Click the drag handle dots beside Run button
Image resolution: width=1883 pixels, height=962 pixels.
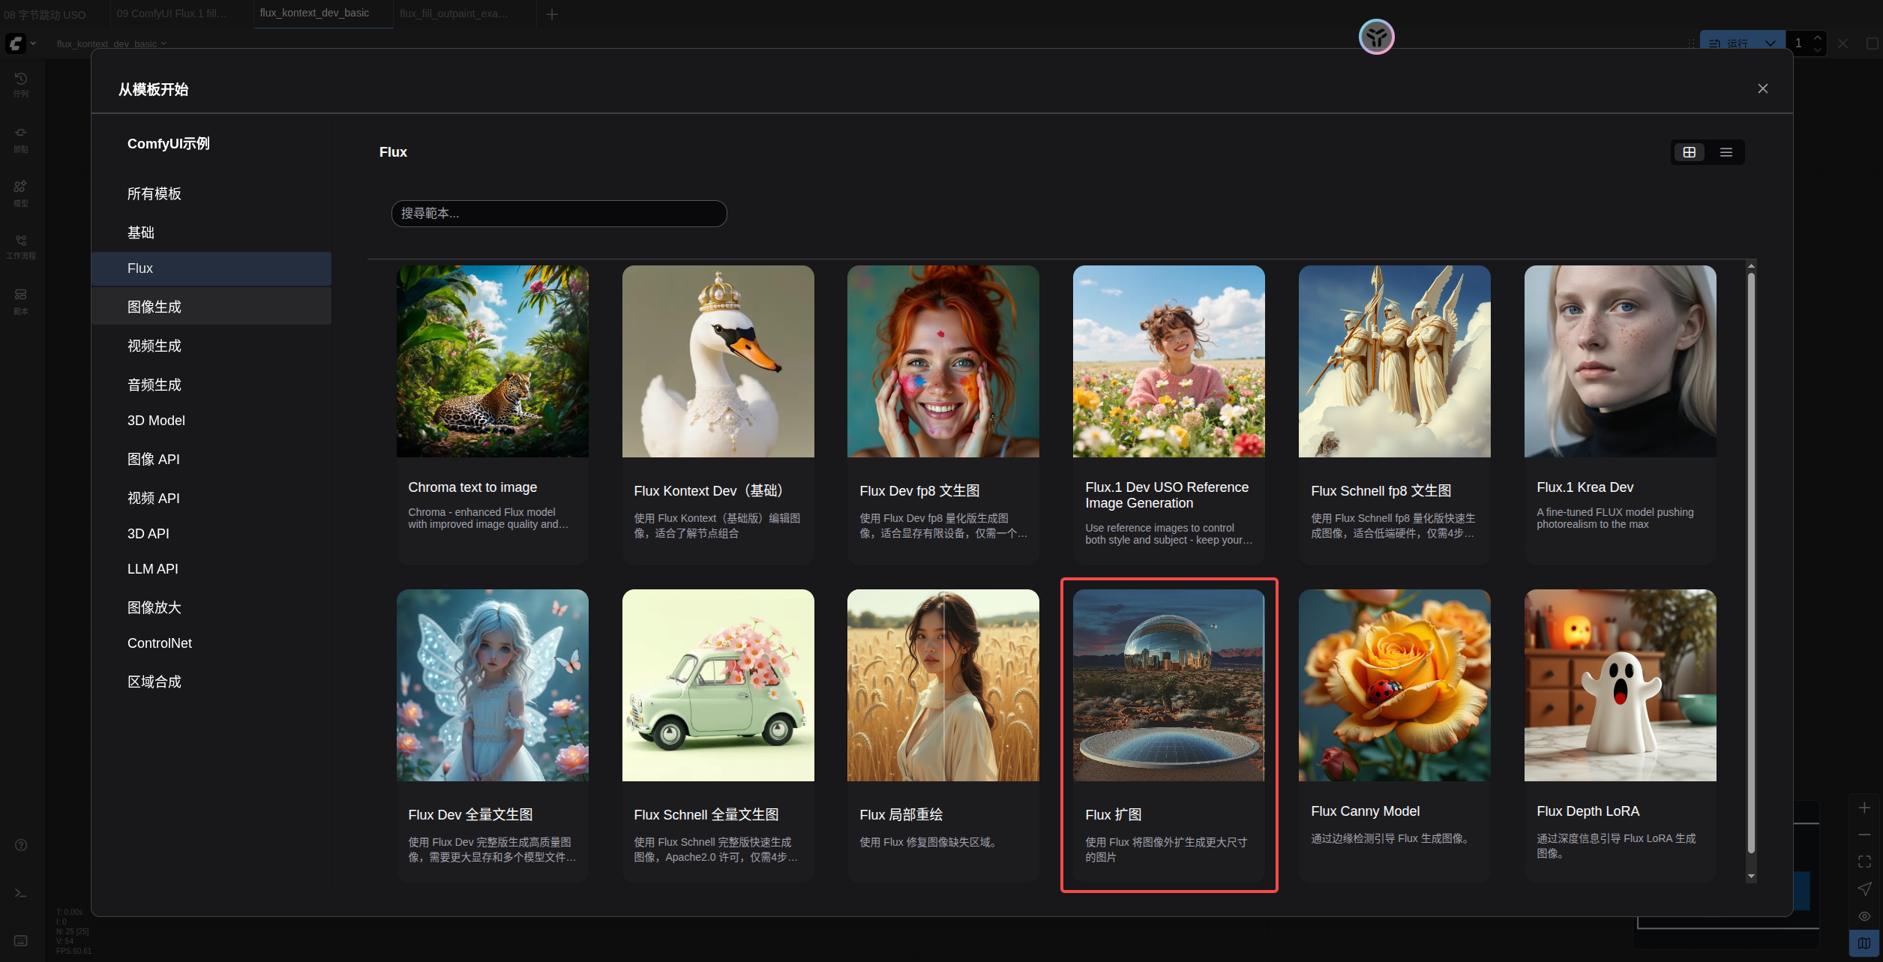point(1691,43)
